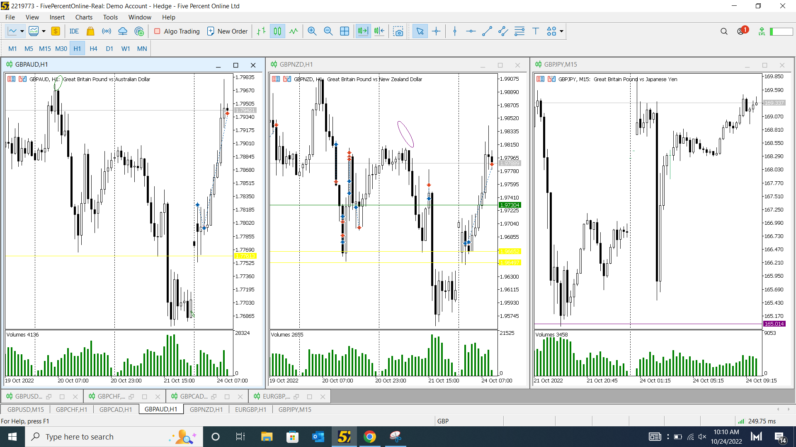The width and height of the screenshot is (796, 447).
Task: Click the zoom out magnifier icon
Action: pos(328,31)
